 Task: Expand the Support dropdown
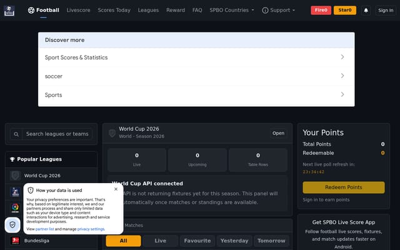coord(278,10)
